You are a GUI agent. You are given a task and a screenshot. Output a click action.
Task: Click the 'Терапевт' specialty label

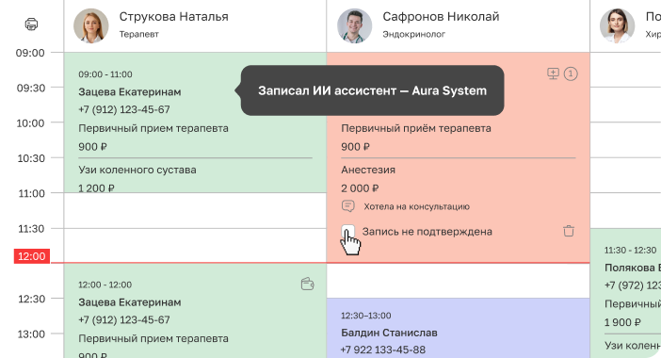139,34
